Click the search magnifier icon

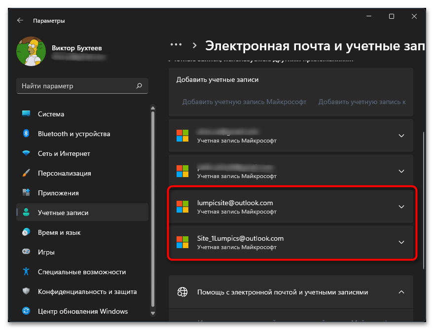(139, 86)
